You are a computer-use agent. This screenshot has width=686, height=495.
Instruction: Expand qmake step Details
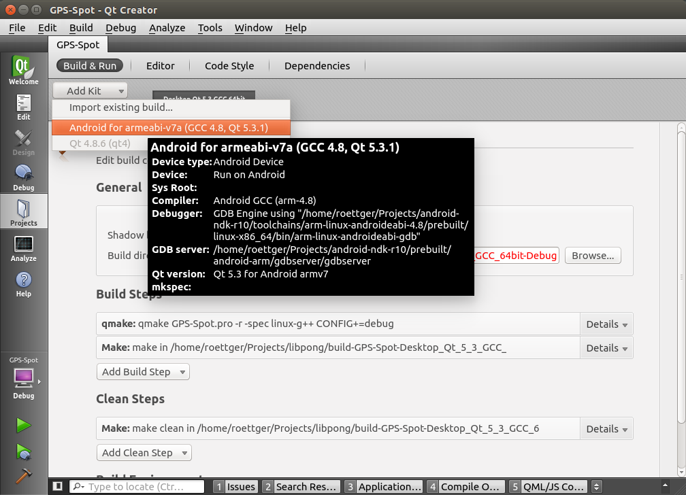click(606, 324)
